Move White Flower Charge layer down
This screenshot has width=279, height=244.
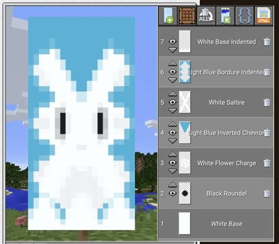[172, 171]
